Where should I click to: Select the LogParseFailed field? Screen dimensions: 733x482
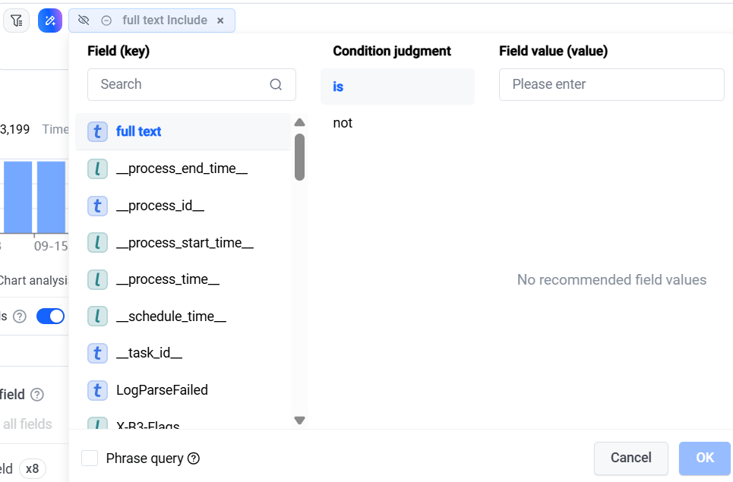click(x=183, y=390)
